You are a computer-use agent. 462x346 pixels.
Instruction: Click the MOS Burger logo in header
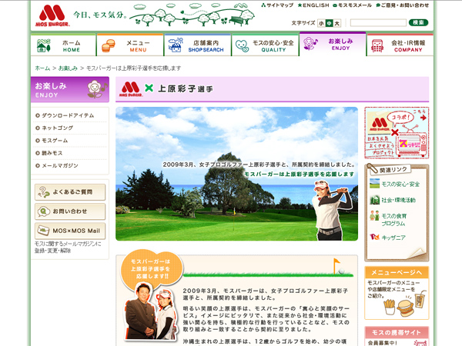tap(52, 15)
